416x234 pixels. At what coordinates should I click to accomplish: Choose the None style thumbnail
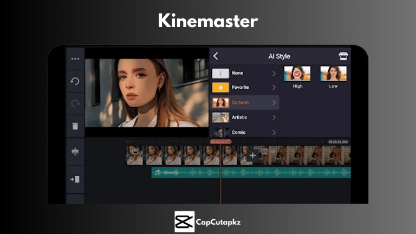click(220, 73)
